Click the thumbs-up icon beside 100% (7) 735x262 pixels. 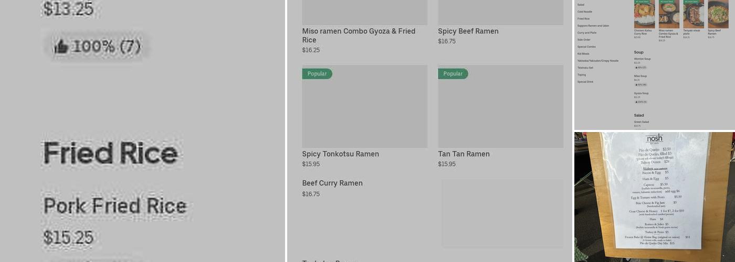[61, 47]
